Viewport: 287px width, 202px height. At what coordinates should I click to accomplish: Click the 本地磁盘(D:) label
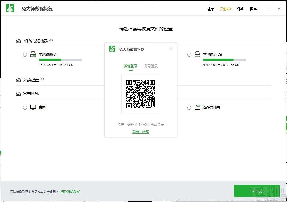[x=213, y=55]
